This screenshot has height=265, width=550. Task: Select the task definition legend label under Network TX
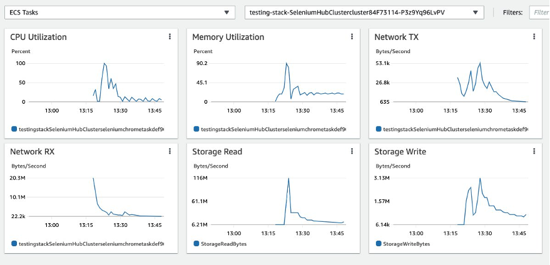click(x=456, y=129)
